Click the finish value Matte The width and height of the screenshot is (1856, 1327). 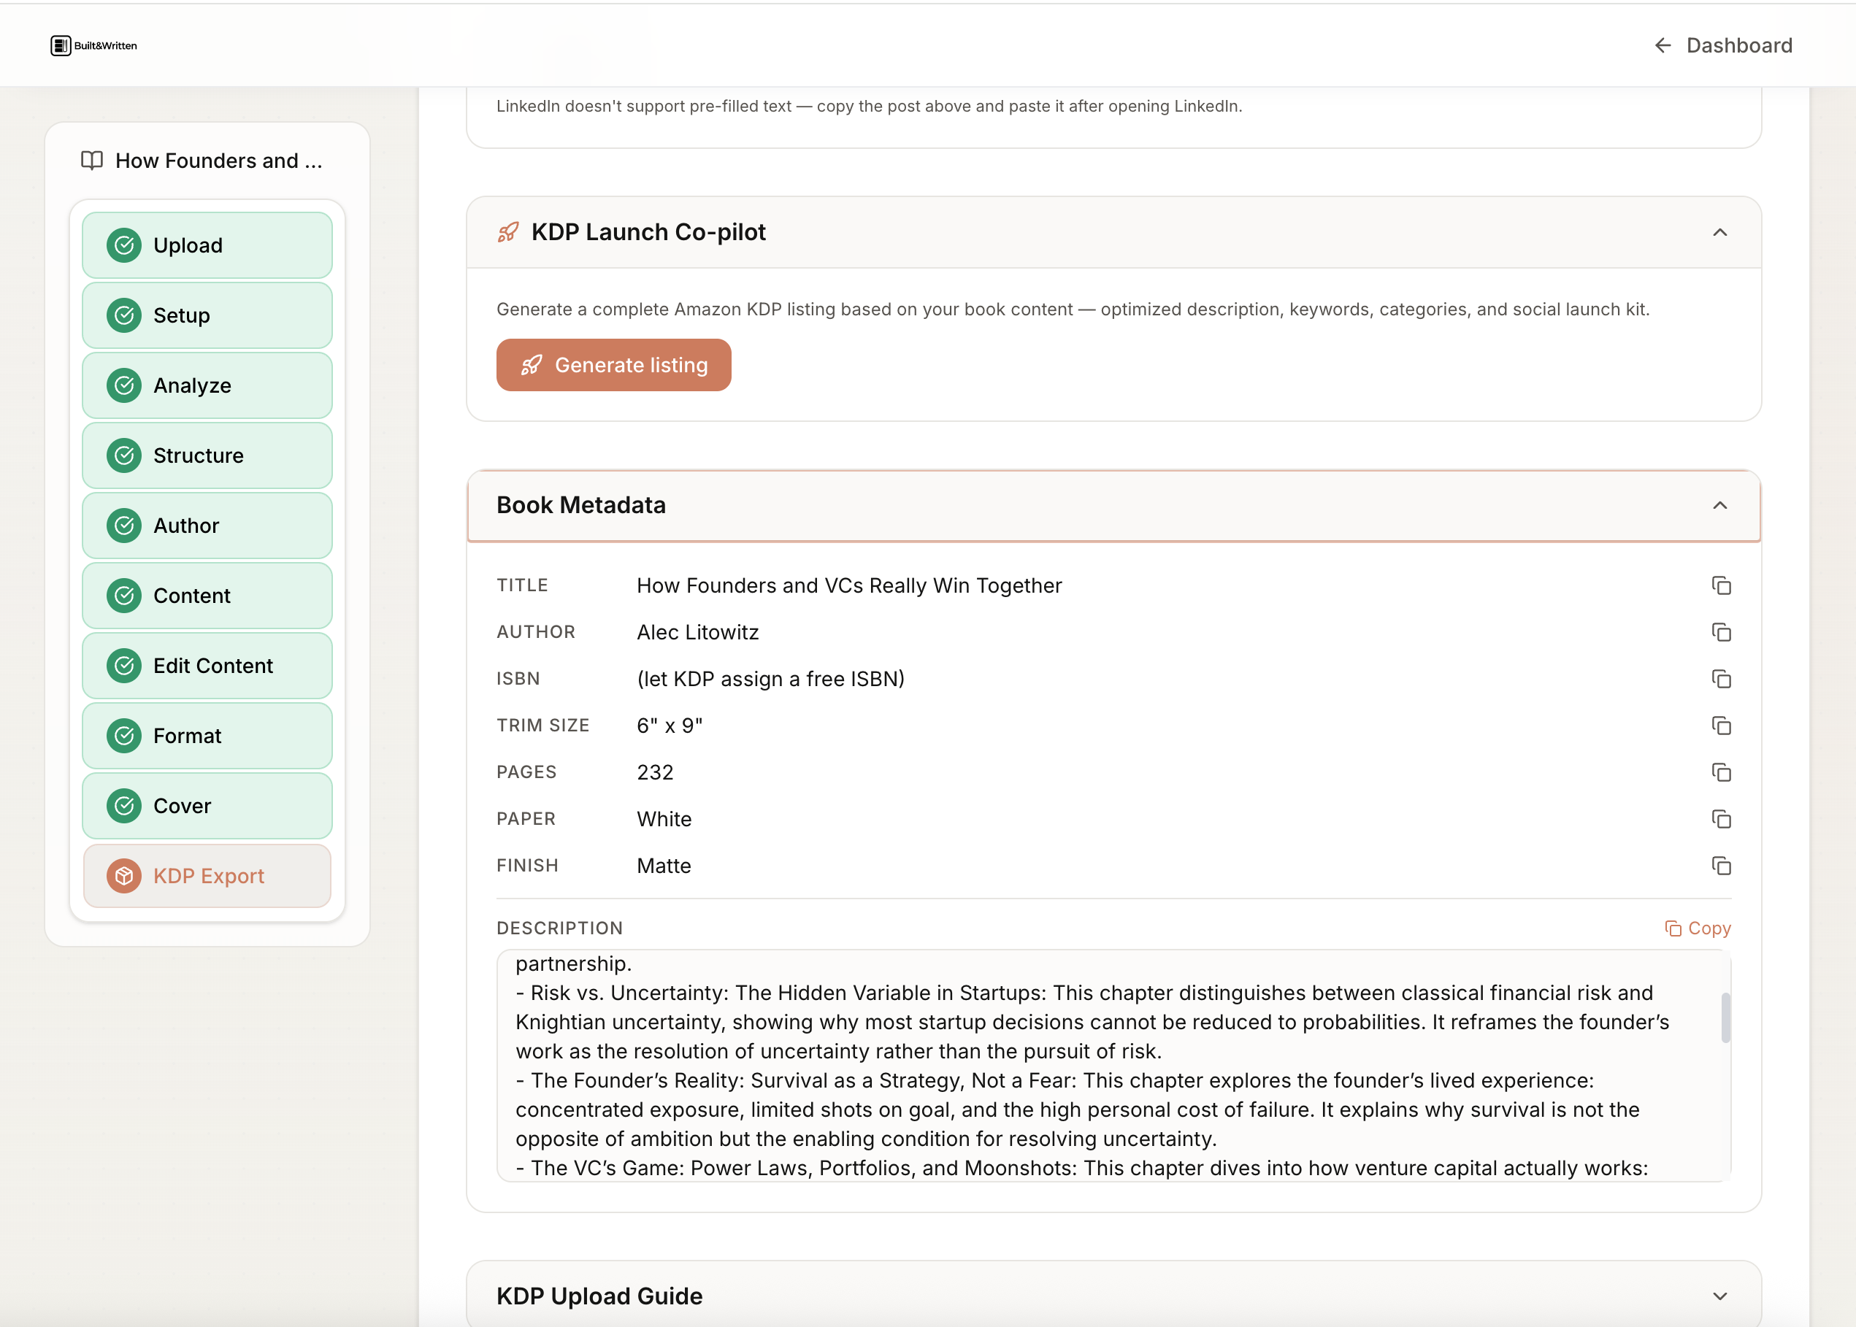pyautogui.click(x=664, y=866)
